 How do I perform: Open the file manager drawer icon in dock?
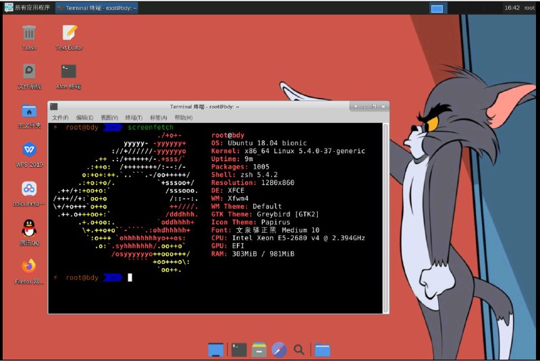point(259,350)
